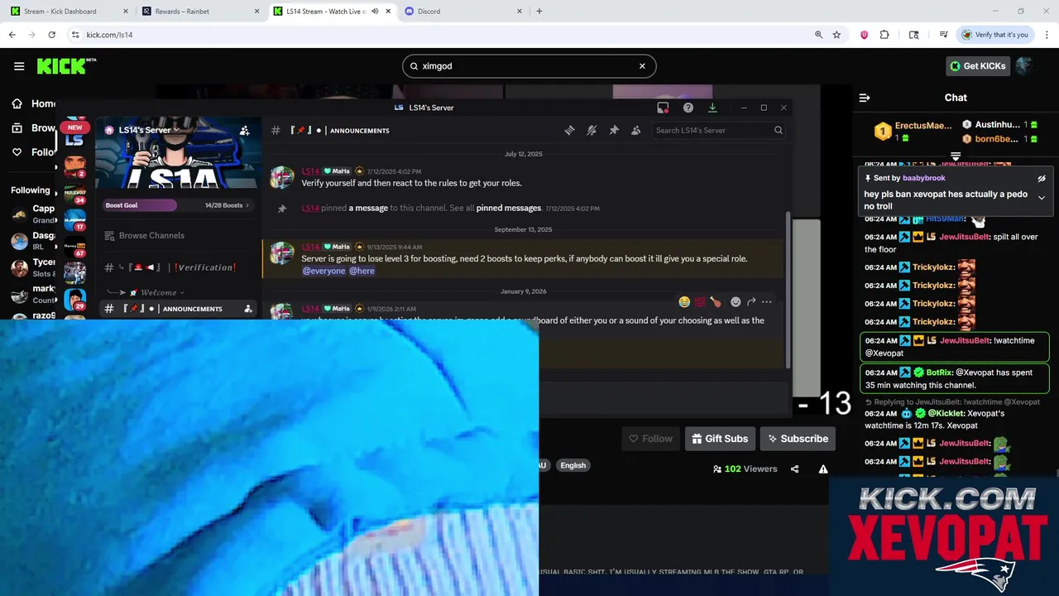
Task: Reload the page in Chrome
Action: pyautogui.click(x=51, y=35)
